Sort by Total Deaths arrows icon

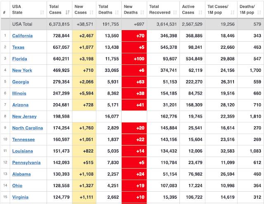pyautogui.click(x=117, y=12)
